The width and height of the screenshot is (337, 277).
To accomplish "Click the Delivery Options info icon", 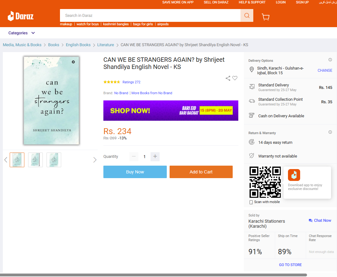I will click(330, 60).
